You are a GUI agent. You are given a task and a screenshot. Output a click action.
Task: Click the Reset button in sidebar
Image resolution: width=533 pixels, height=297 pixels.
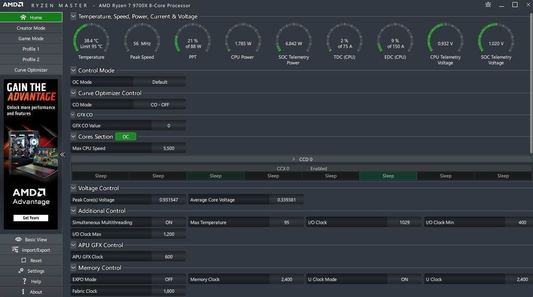point(31,261)
